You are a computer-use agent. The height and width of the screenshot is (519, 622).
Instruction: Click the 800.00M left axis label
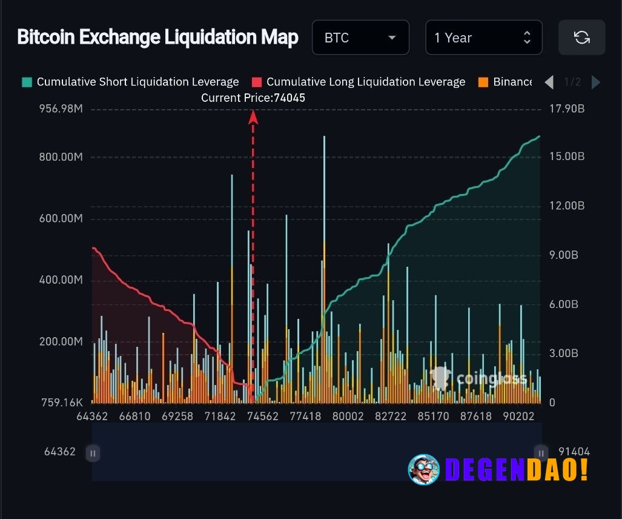click(61, 157)
